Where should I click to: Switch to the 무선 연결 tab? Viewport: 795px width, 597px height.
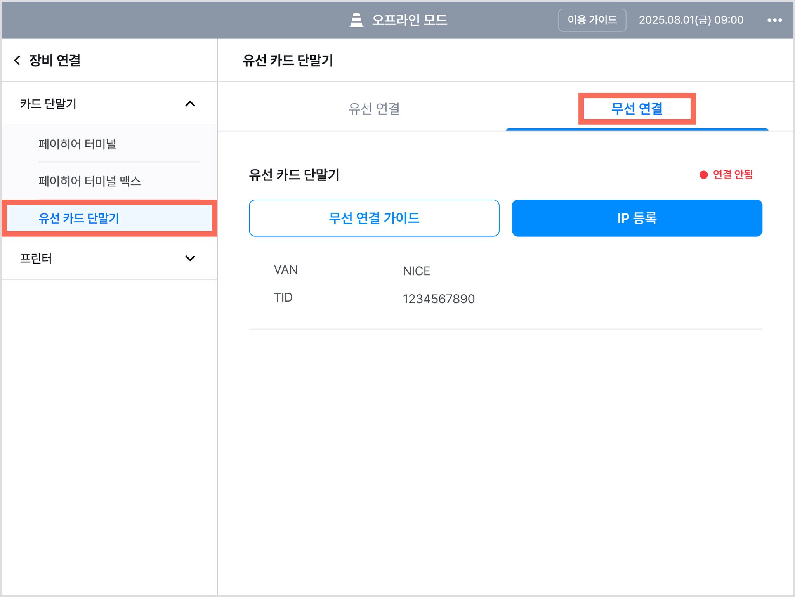(x=637, y=109)
